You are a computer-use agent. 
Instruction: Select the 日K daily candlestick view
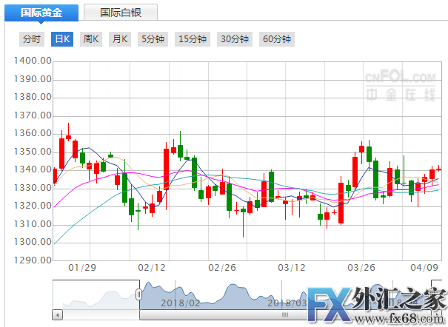pos(61,39)
